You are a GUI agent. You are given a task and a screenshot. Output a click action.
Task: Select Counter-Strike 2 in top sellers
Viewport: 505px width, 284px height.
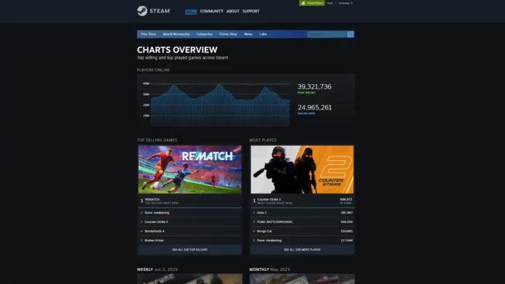pos(189,222)
